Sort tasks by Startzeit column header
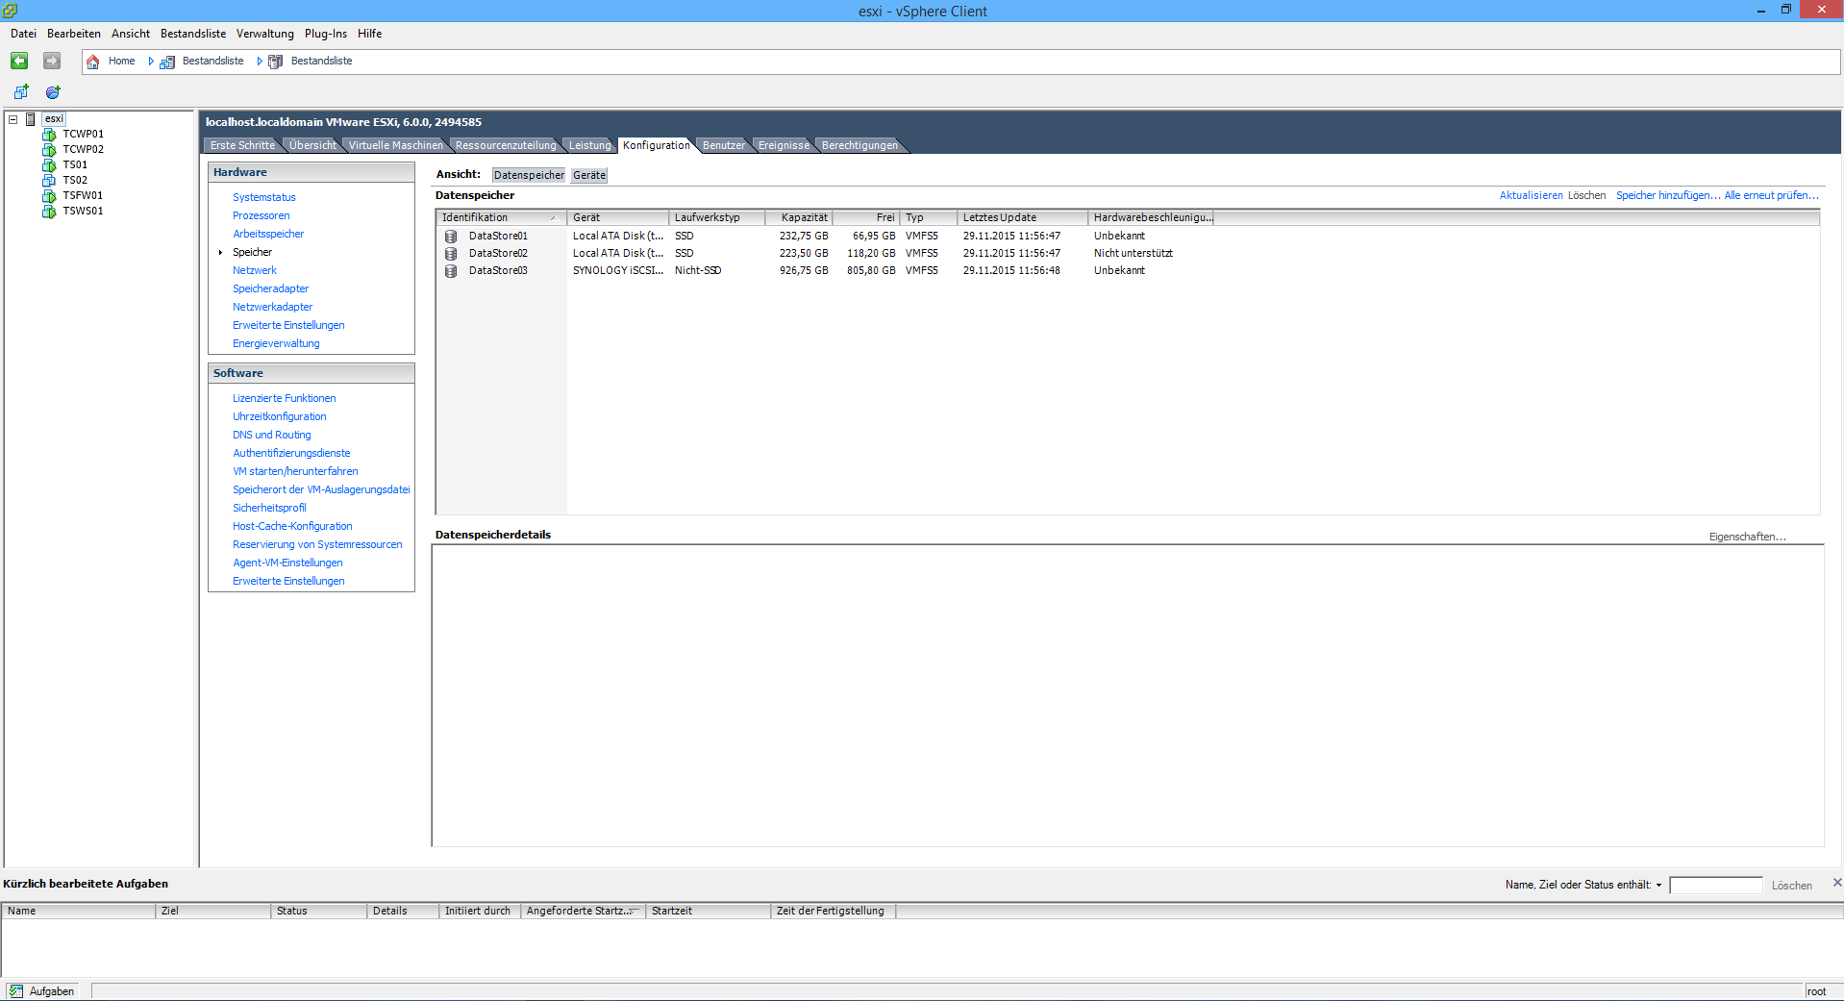 (708, 911)
